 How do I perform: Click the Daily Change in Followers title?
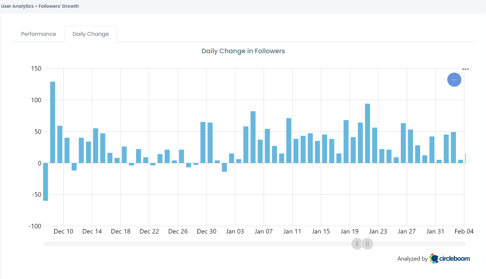pos(243,51)
